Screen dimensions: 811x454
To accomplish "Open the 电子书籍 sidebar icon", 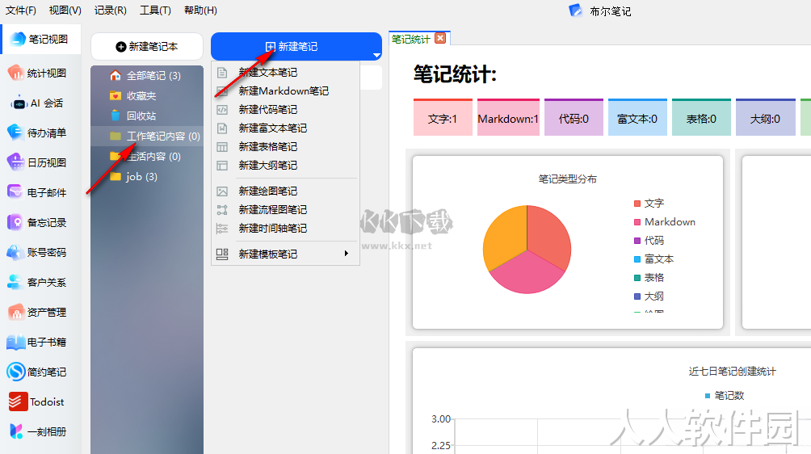I will pyautogui.click(x=15, y=342).
